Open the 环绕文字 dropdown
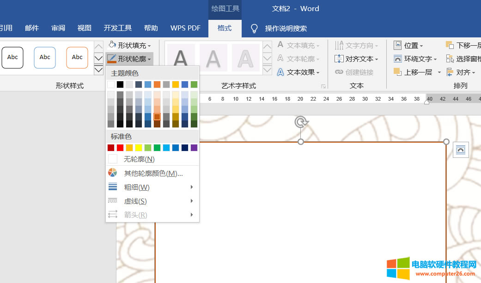The image size is (481, 283). coord(414,59)
